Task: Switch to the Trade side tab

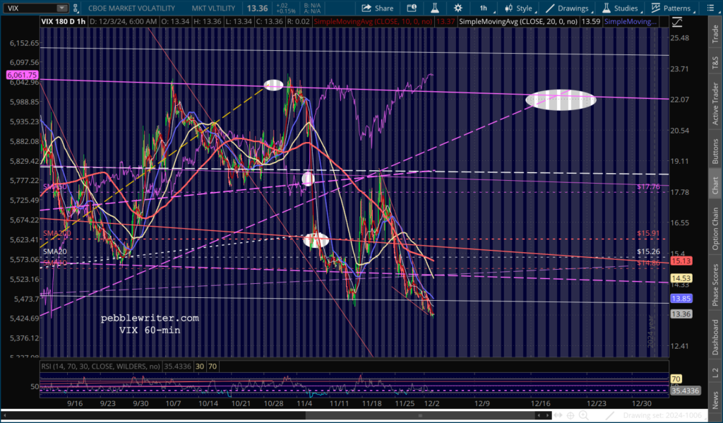Action: 715,35
